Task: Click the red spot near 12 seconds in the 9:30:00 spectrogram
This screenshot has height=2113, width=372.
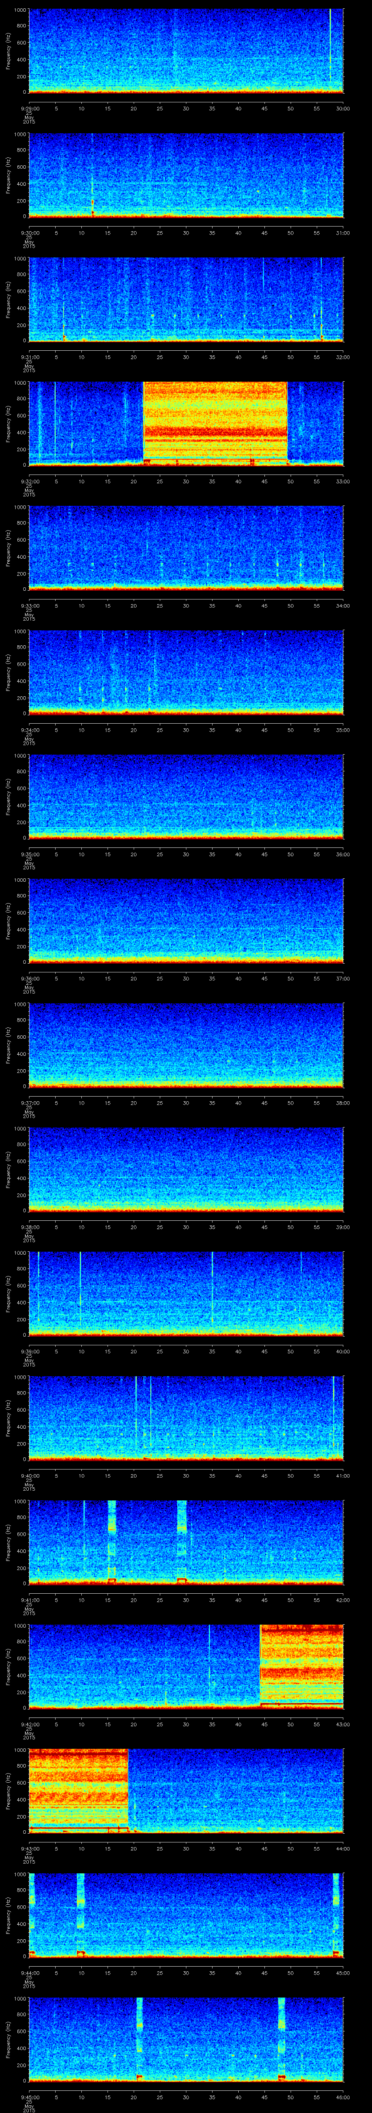Action: (92, 202)
